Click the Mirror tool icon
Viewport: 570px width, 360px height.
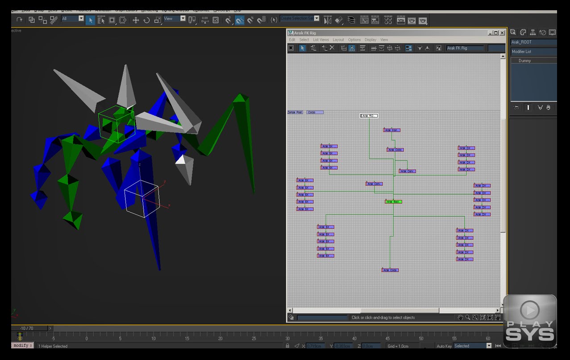328,20
